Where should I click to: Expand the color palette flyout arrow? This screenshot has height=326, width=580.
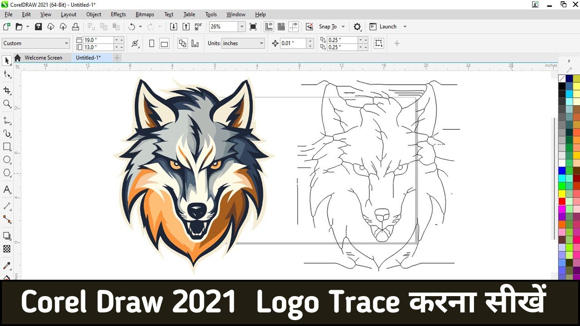coord(569,61)
